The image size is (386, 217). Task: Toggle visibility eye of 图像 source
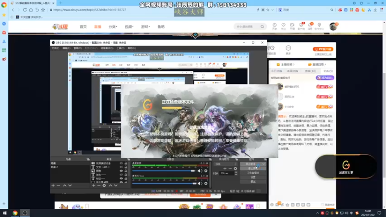click(121, 171)
